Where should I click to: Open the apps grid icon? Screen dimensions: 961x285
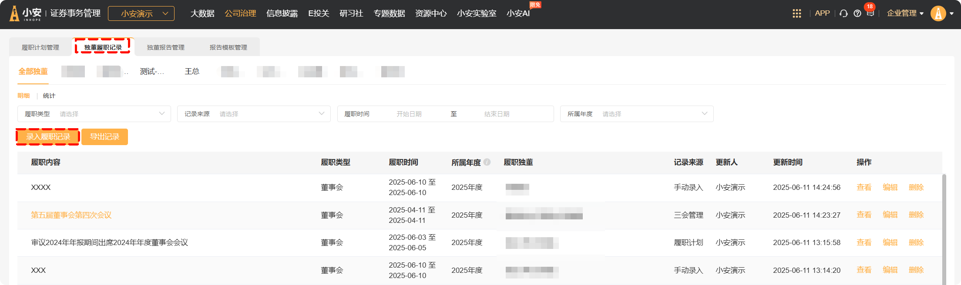pyautogui.click(x=796, y=13)
